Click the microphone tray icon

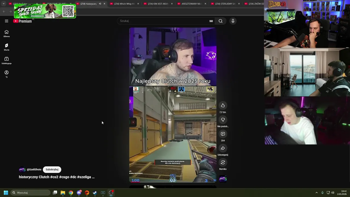click(x=322, y=193)
